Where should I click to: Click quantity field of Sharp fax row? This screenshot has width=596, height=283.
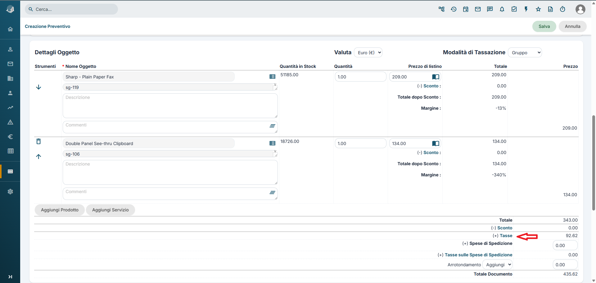coord(360,77)
